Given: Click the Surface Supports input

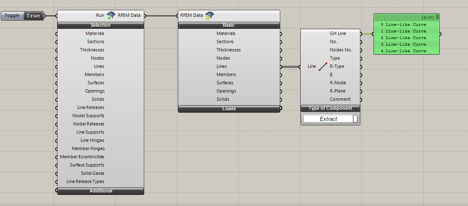Looking at the screenshot, I should [87, 165].
